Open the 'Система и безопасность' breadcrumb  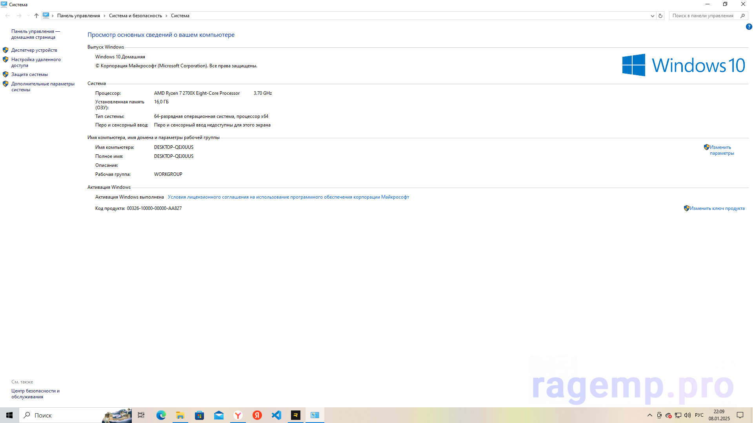[x=135, y=16]
